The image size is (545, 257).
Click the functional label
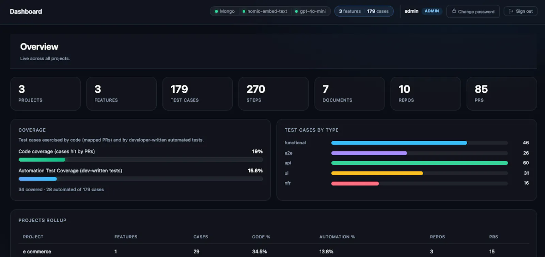[295, 143]
